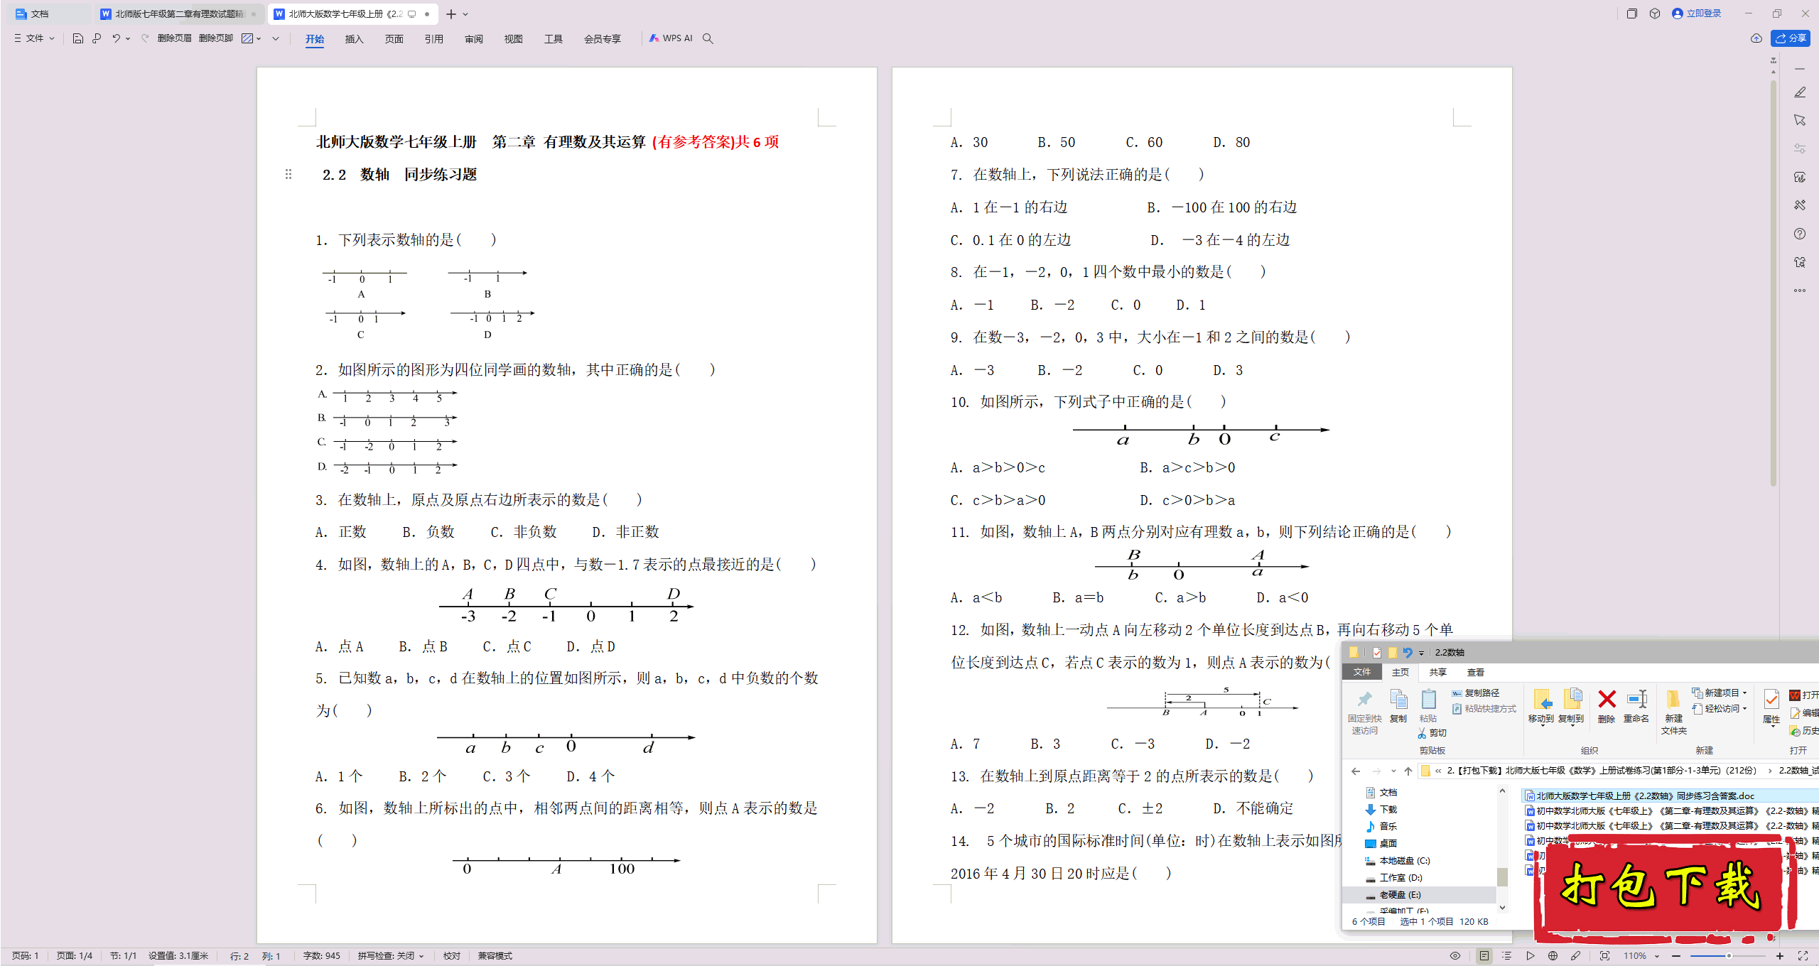The width and height of the screenshot is (1819, 966).
Task: Open the 110% zoom level dropdown
Action: tap(1641, 956)
